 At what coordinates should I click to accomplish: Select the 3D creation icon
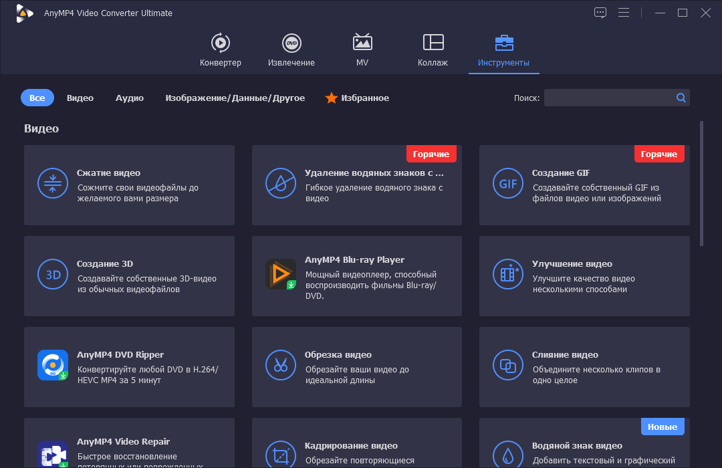(x=53, y=274)
